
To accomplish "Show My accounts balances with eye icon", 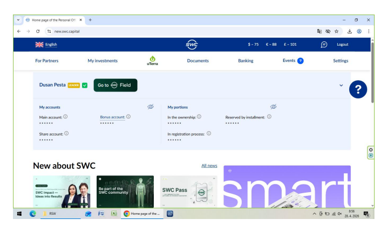I will click(151, 107).
